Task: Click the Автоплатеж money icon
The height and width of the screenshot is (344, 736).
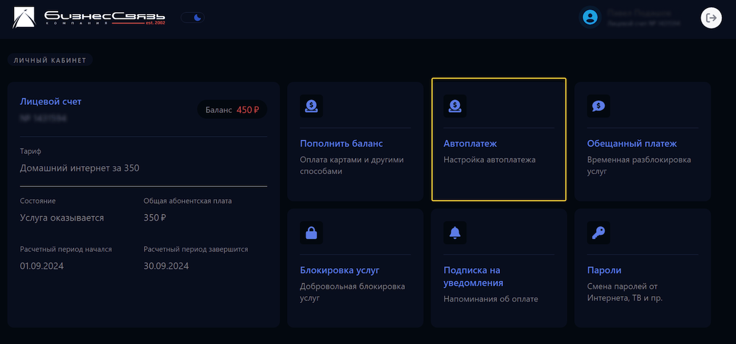Action: pyautogui.click(x=455, y=106)
